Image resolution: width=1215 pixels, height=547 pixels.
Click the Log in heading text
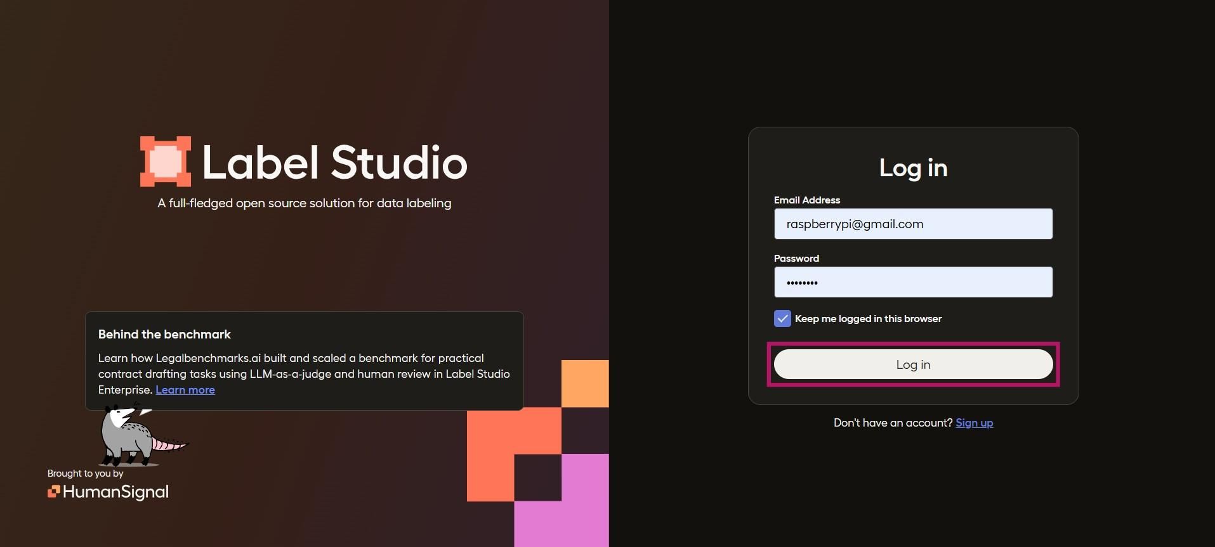tap(913, 168)
